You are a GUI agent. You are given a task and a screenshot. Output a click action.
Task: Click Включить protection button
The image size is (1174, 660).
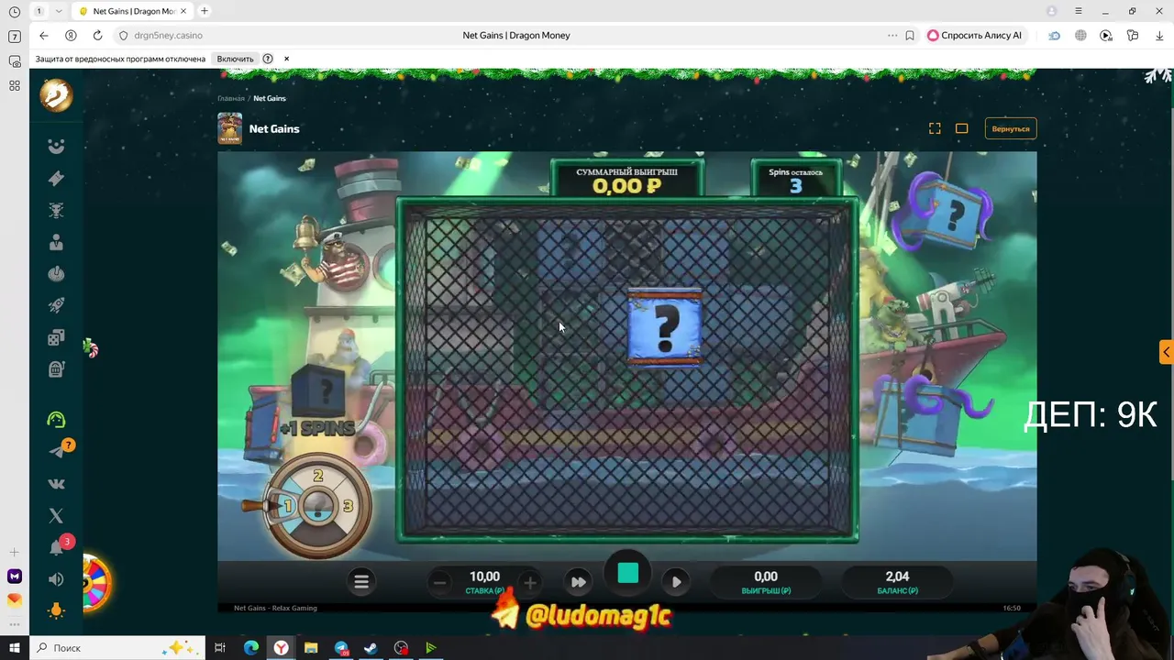[235, 59]
